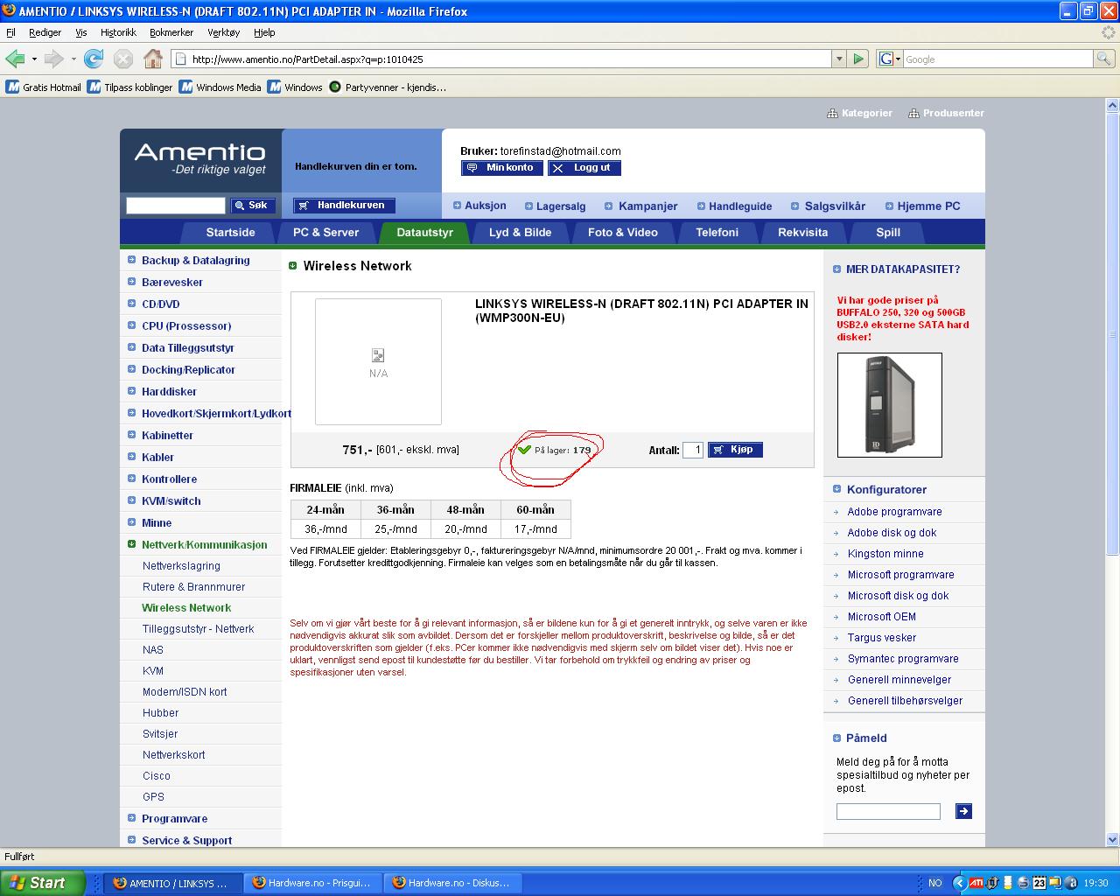1120x896 pixels.
Task: Open Gratis Hotmail bookmark
Action: pos(44,87)
